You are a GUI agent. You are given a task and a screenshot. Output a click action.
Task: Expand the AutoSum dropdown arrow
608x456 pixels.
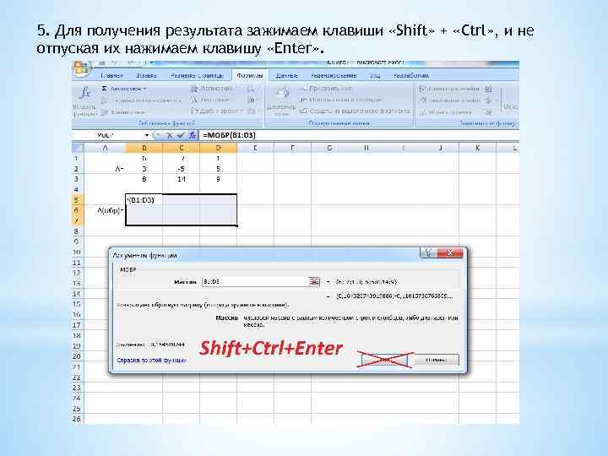tap(145, 90)
